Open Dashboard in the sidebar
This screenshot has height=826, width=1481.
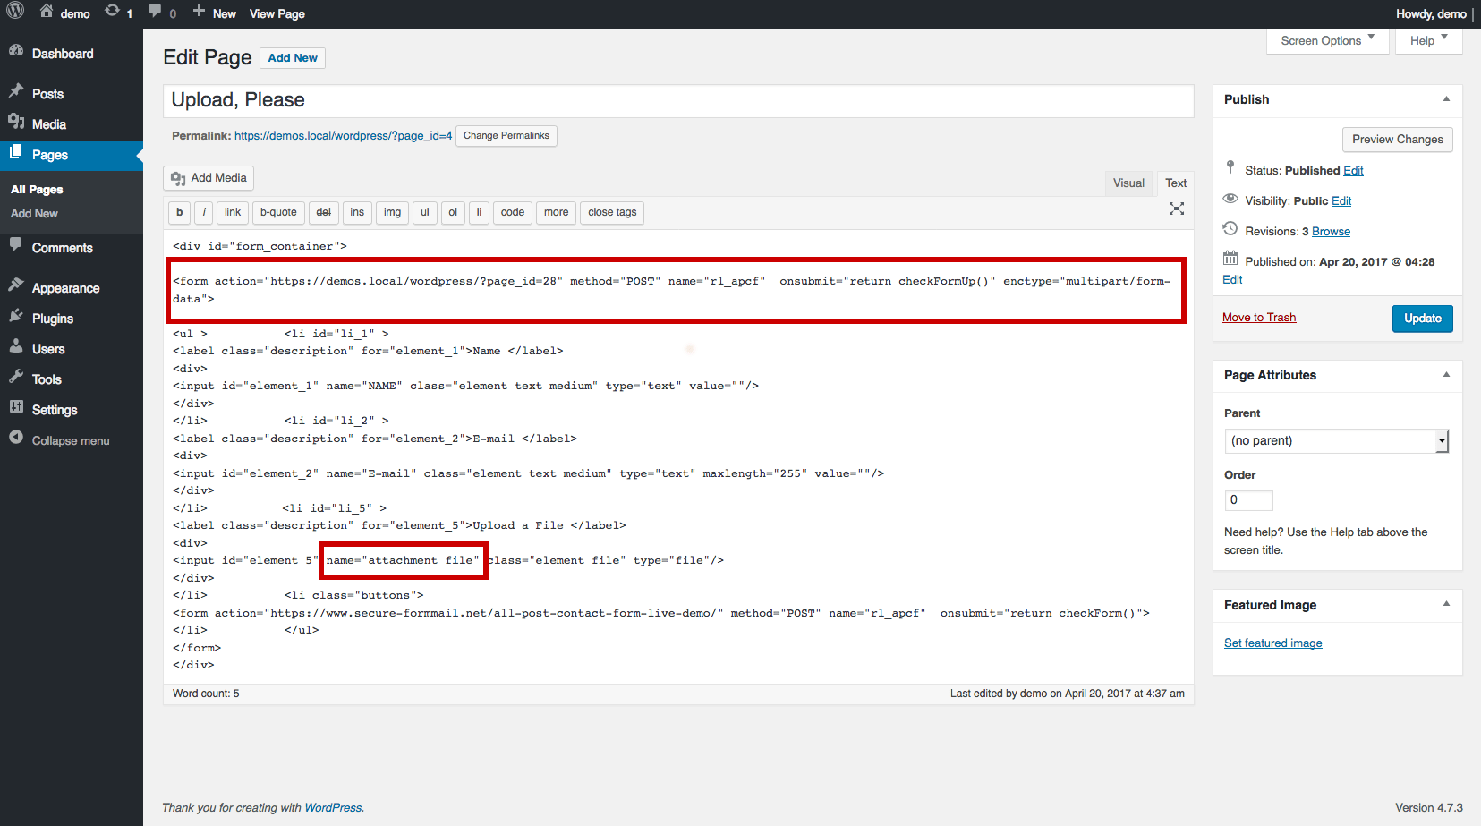coord(63,54)
